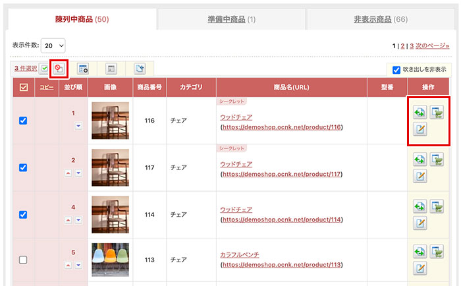This screenshot has width=461, height=286.
Task: Click the bulk settings gear icon in toolbar
Action: [x=83, y=68]
